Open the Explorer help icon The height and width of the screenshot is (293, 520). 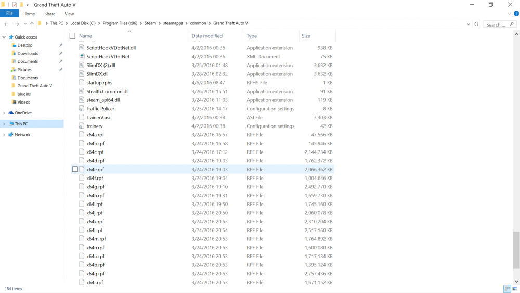coord(516,14)
